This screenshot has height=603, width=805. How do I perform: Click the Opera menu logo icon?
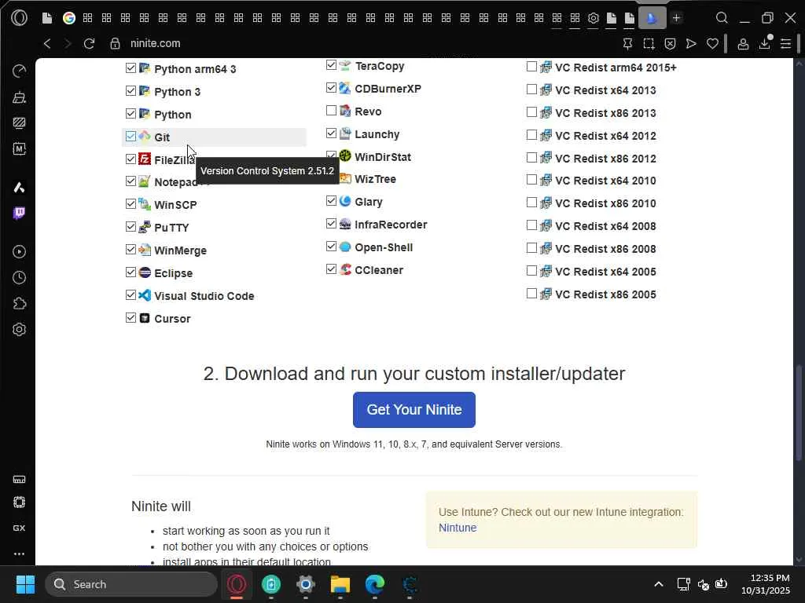click(19, 18)
